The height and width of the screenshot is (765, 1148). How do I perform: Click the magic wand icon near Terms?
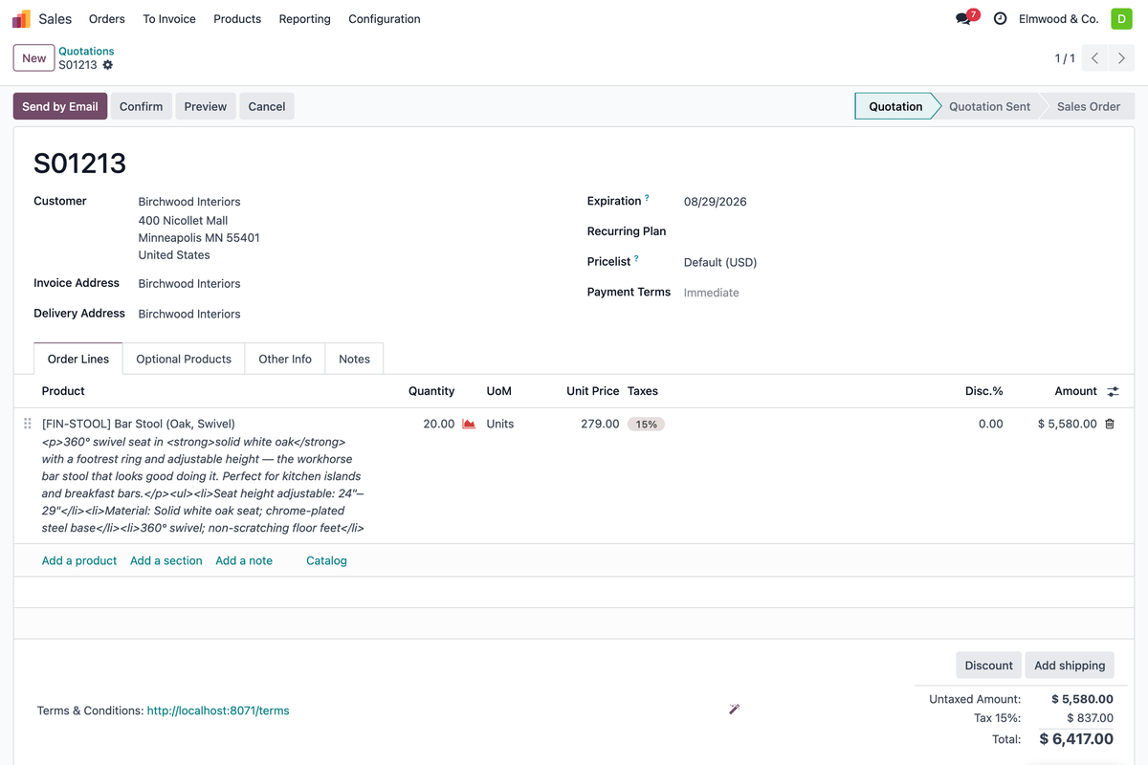(734, 709)
